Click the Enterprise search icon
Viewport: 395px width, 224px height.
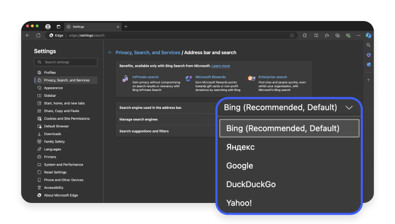point(251,78)
